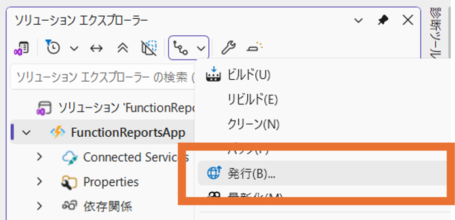Toggle the show all files icon
The image size is (455, 220).
(x=149, y=48)
